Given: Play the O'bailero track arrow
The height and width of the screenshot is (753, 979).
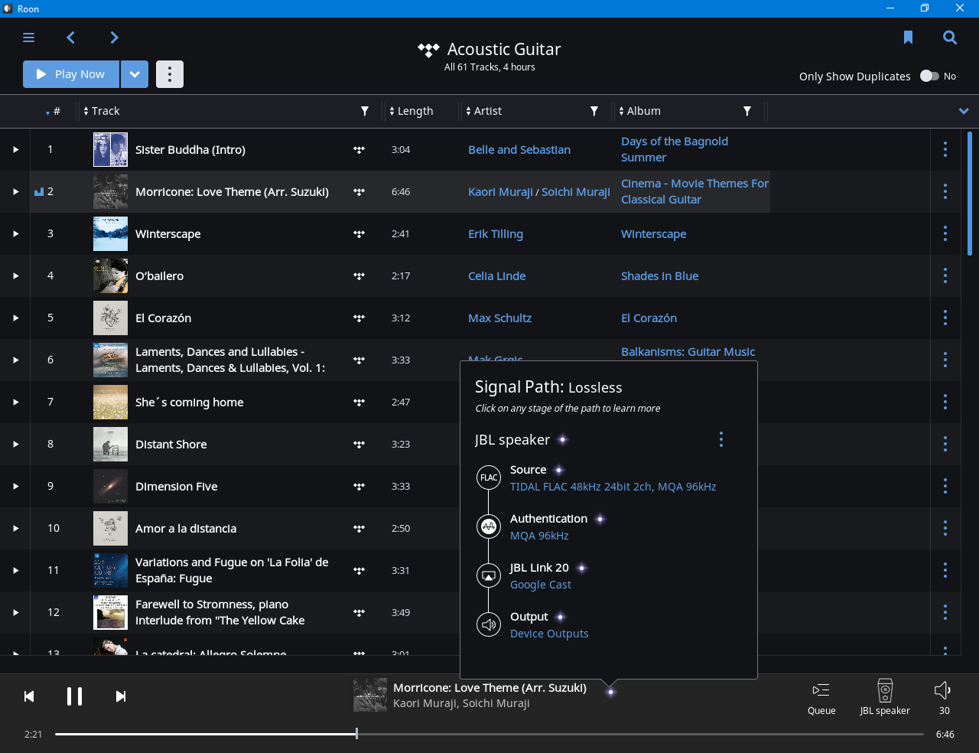Looking at the screenshot, I should pyautogui.click(x=15, y=275).
